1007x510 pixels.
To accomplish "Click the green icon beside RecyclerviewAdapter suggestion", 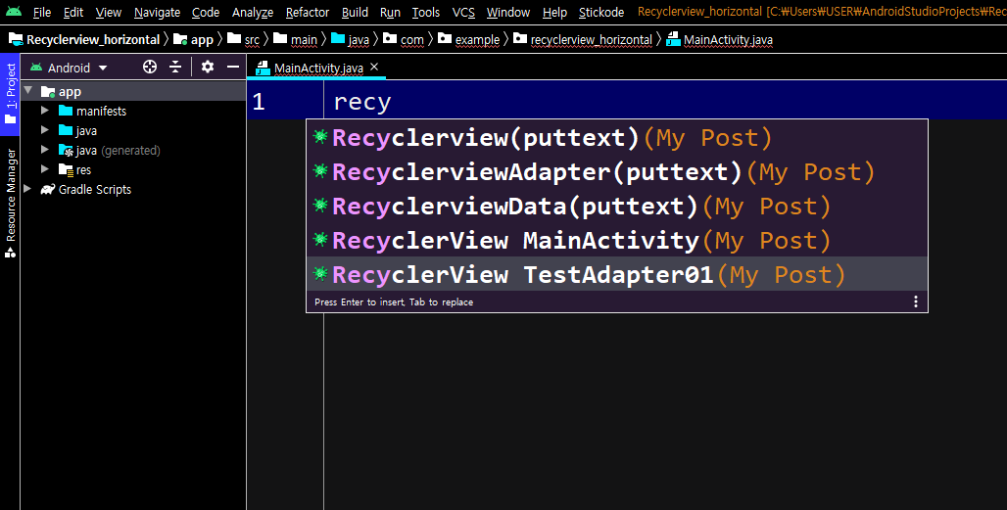I will click(319, 170).
